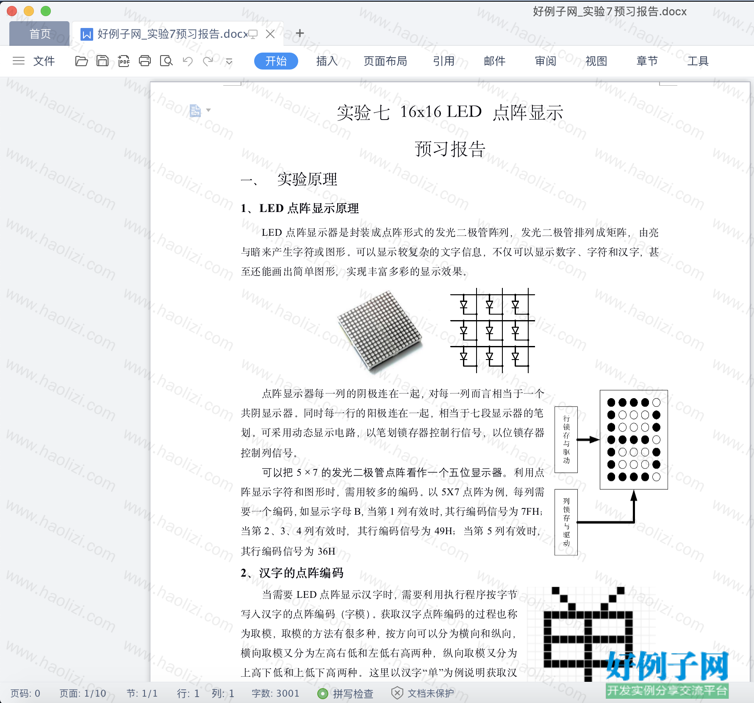Screen dimensions: 754x703
Task: Click the 文档未保护 shield status
Action: [423, 693]
